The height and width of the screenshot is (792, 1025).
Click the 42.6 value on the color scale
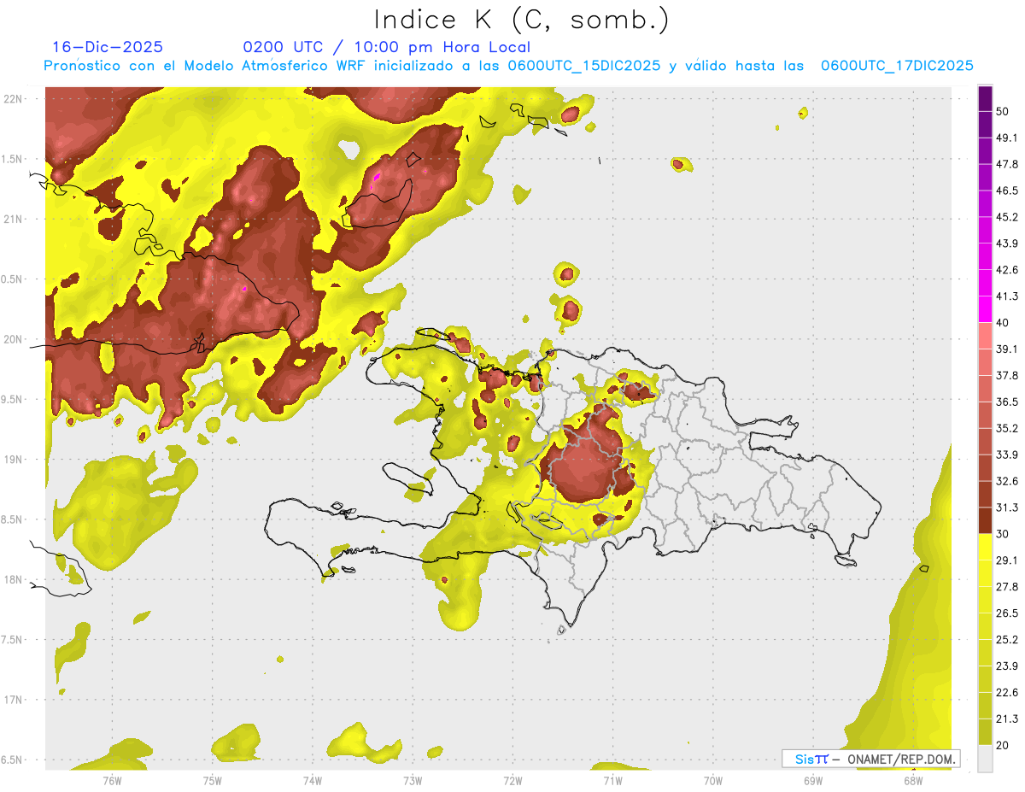pyautogui.click(x=1007, y=270)
